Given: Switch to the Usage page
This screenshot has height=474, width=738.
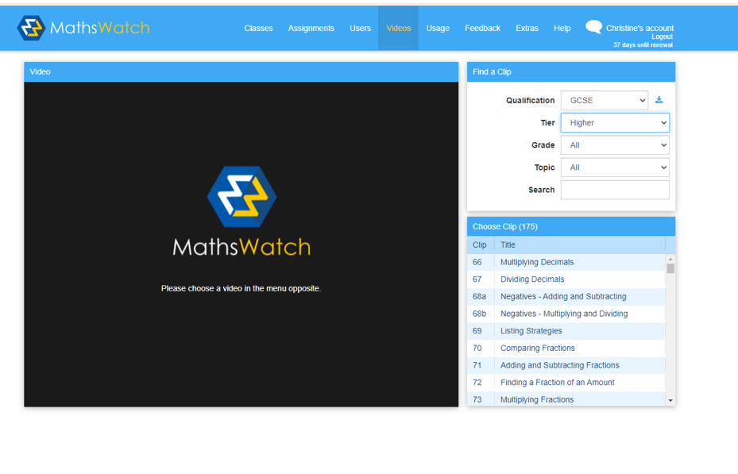Looking at the screenshot, I should click(x=438, y=29).
